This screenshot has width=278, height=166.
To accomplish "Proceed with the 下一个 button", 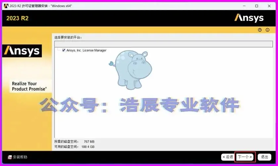I will (245, 157).
